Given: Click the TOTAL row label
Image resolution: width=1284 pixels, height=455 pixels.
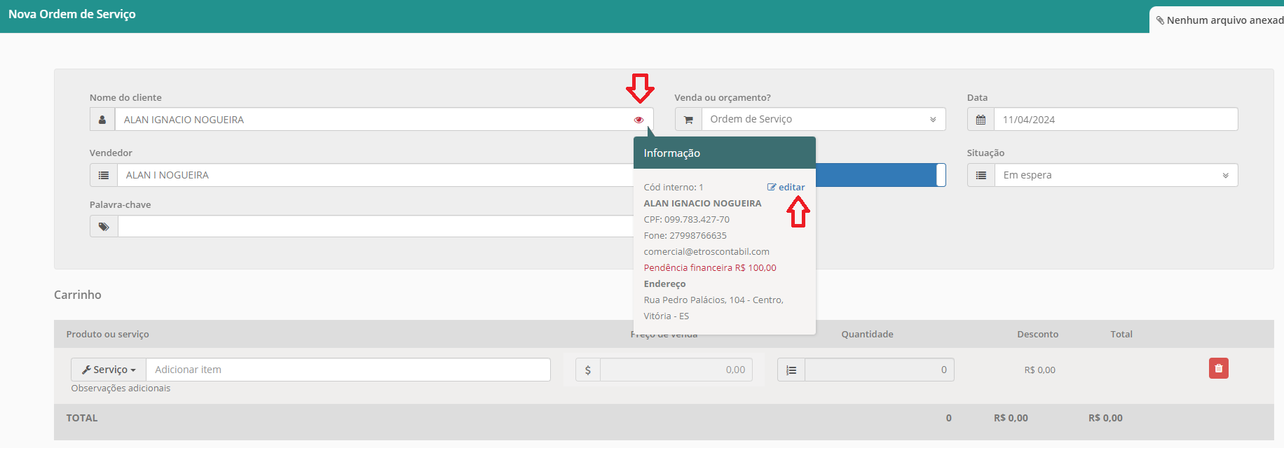Looking at the screenshot, I should point(82,418).
